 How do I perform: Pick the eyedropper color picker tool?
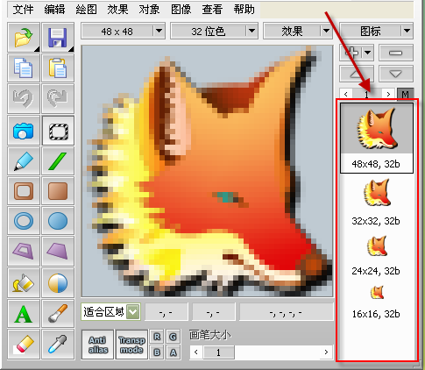58,345
